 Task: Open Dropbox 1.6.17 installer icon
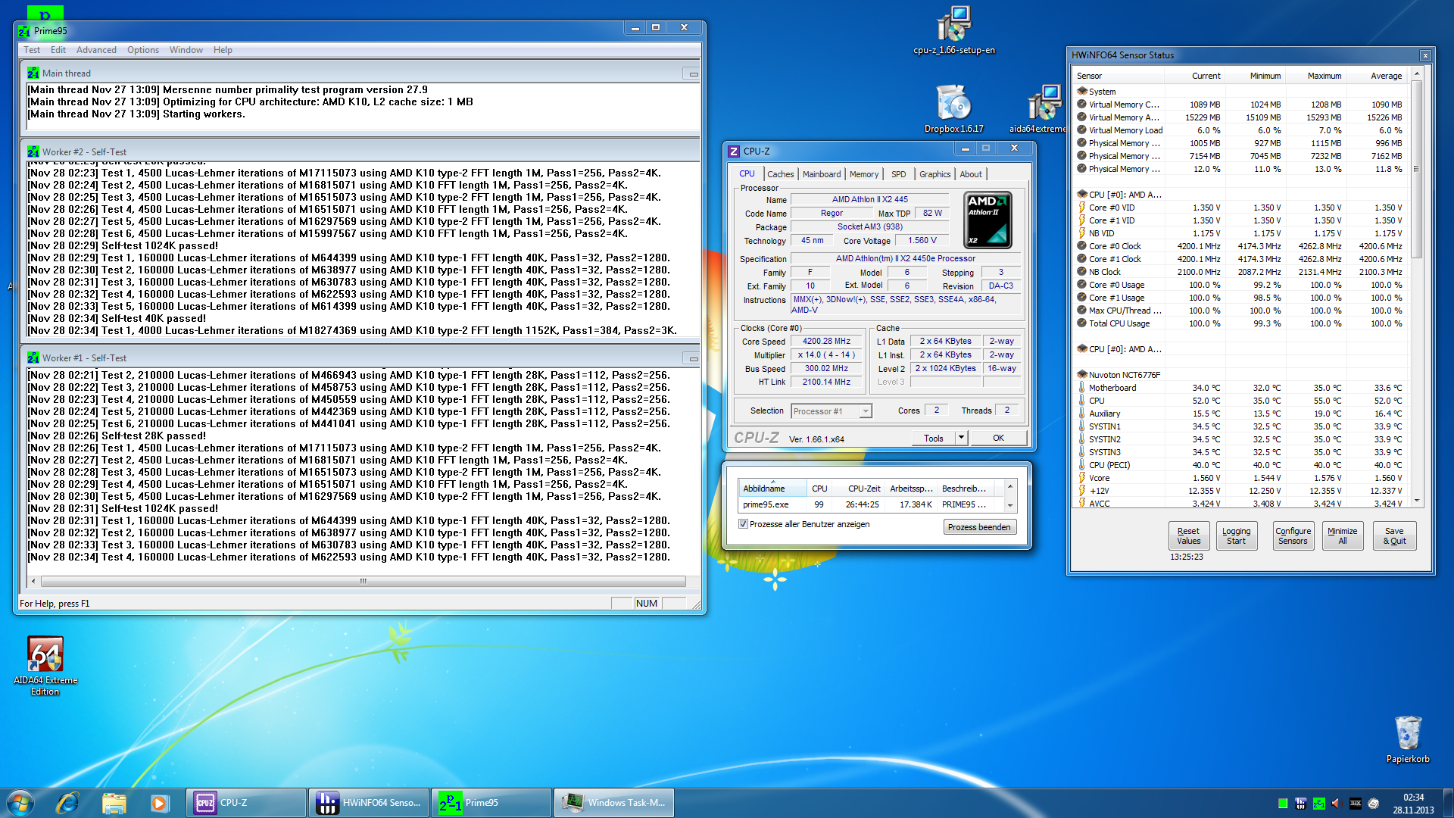(953, 108)
